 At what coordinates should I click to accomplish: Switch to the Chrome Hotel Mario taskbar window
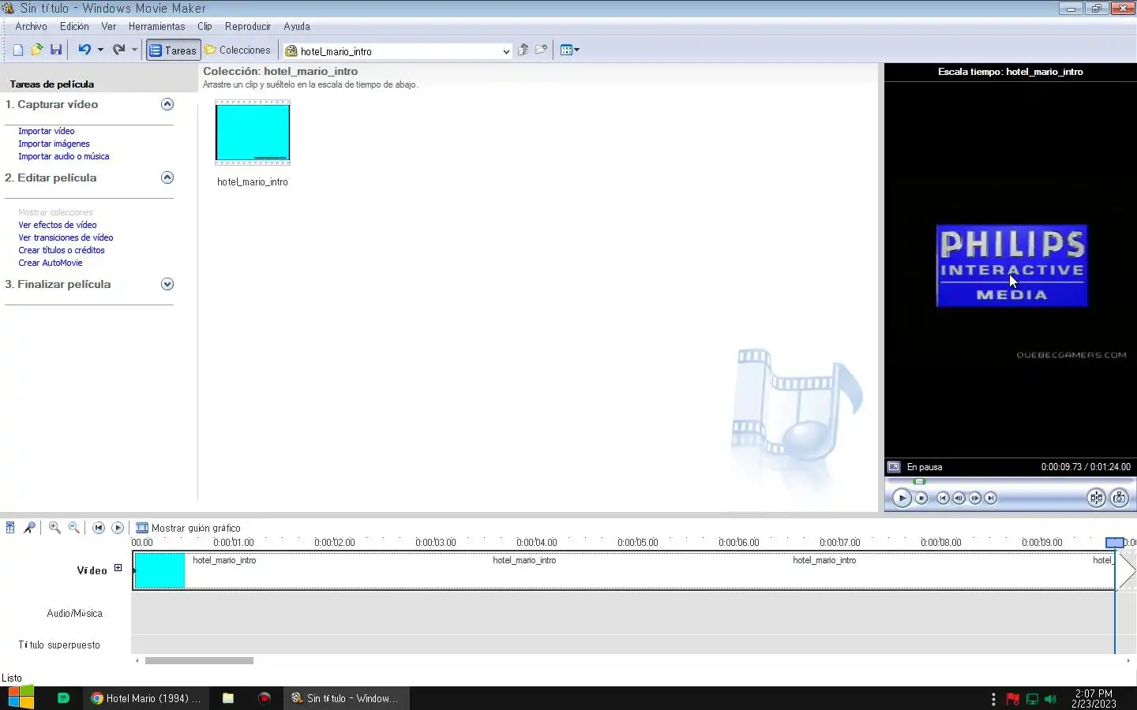[x=146, y=698]
